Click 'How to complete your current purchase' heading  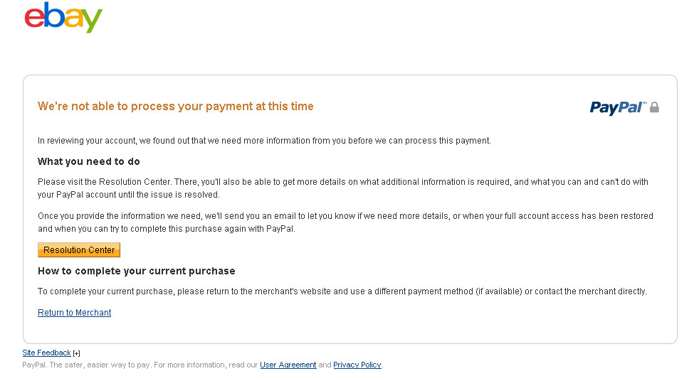click(136, 271)
